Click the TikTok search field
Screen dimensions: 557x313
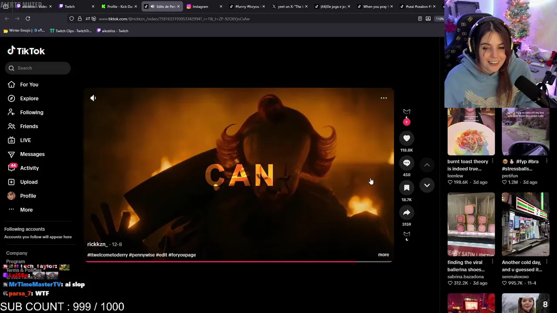[38, 68]
